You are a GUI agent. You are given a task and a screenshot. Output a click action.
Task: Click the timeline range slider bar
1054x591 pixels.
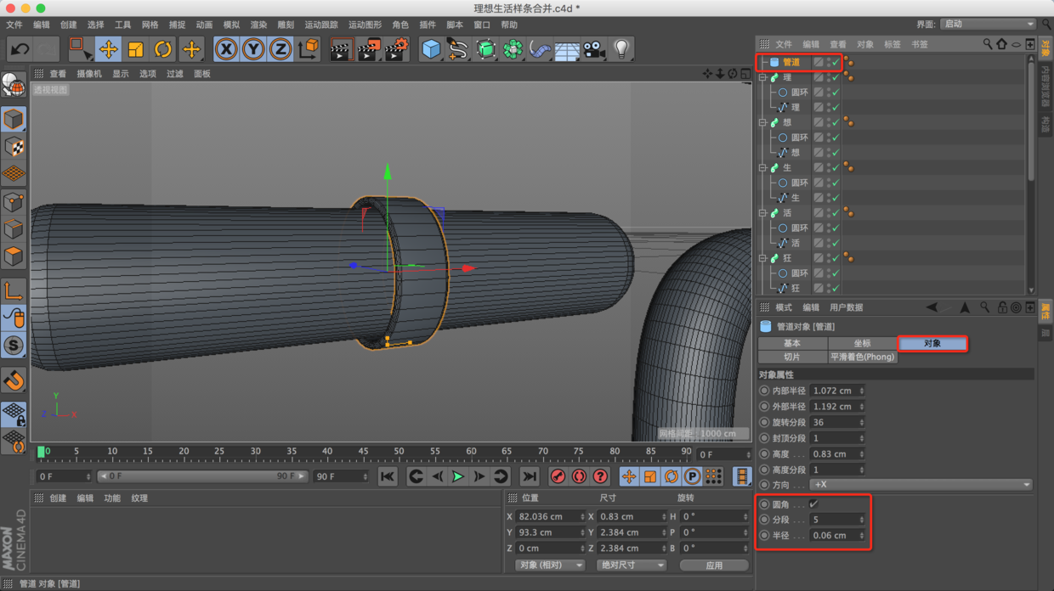[202, 476]
